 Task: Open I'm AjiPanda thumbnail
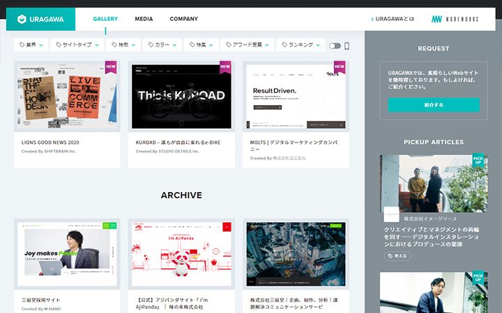pyautogui.click(x=181, y=254)
